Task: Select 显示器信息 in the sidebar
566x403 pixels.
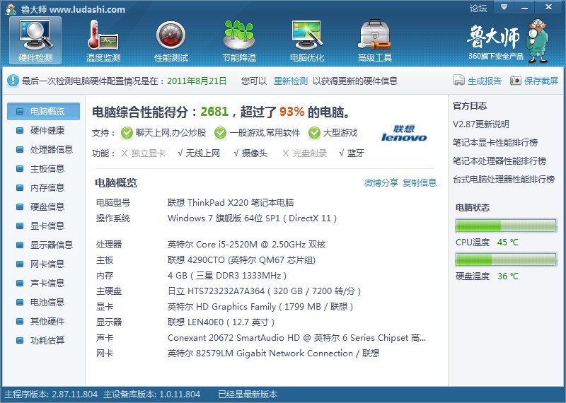Action: (43, 245)
